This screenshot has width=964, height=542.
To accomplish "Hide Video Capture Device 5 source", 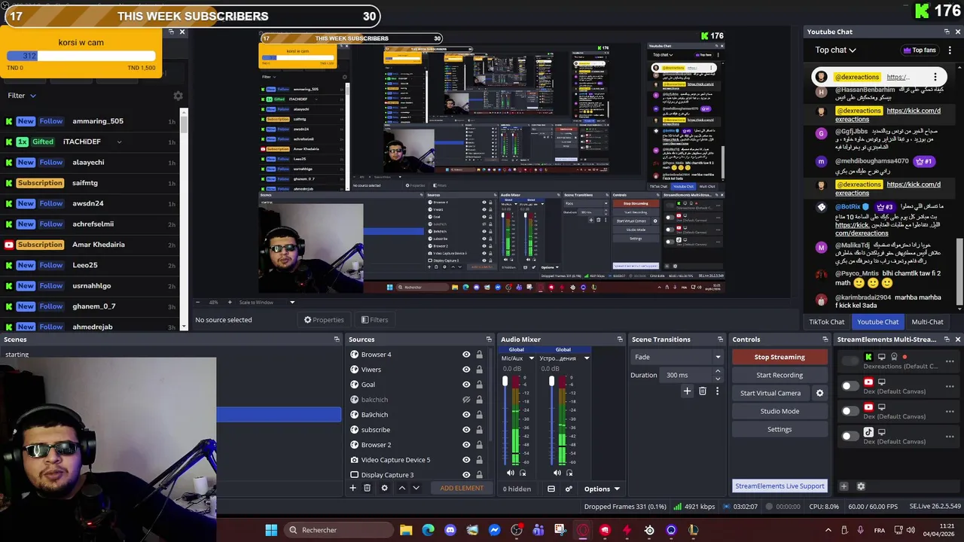I will [x=466, y=460].
